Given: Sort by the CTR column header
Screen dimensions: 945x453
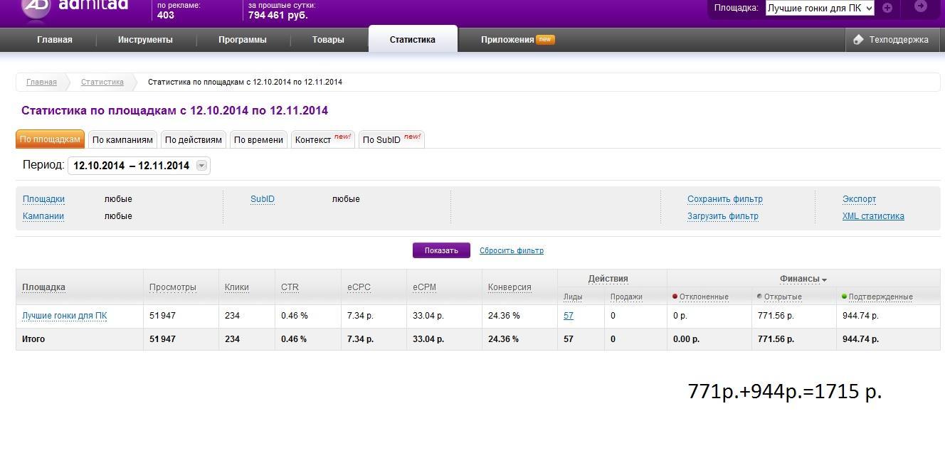Looking at the screenshot, I should point(290,287).
